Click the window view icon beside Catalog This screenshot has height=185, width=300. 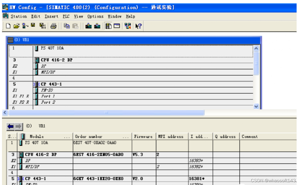click(x=117, y=26)
